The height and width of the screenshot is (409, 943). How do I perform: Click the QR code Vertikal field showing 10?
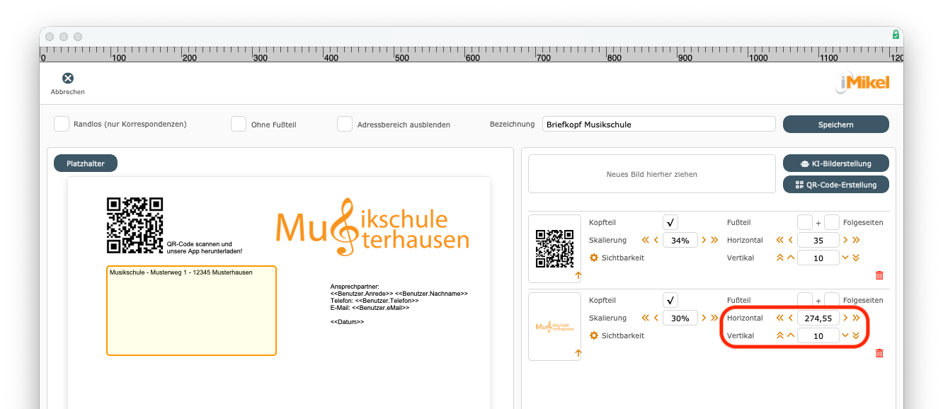[818, 258]
